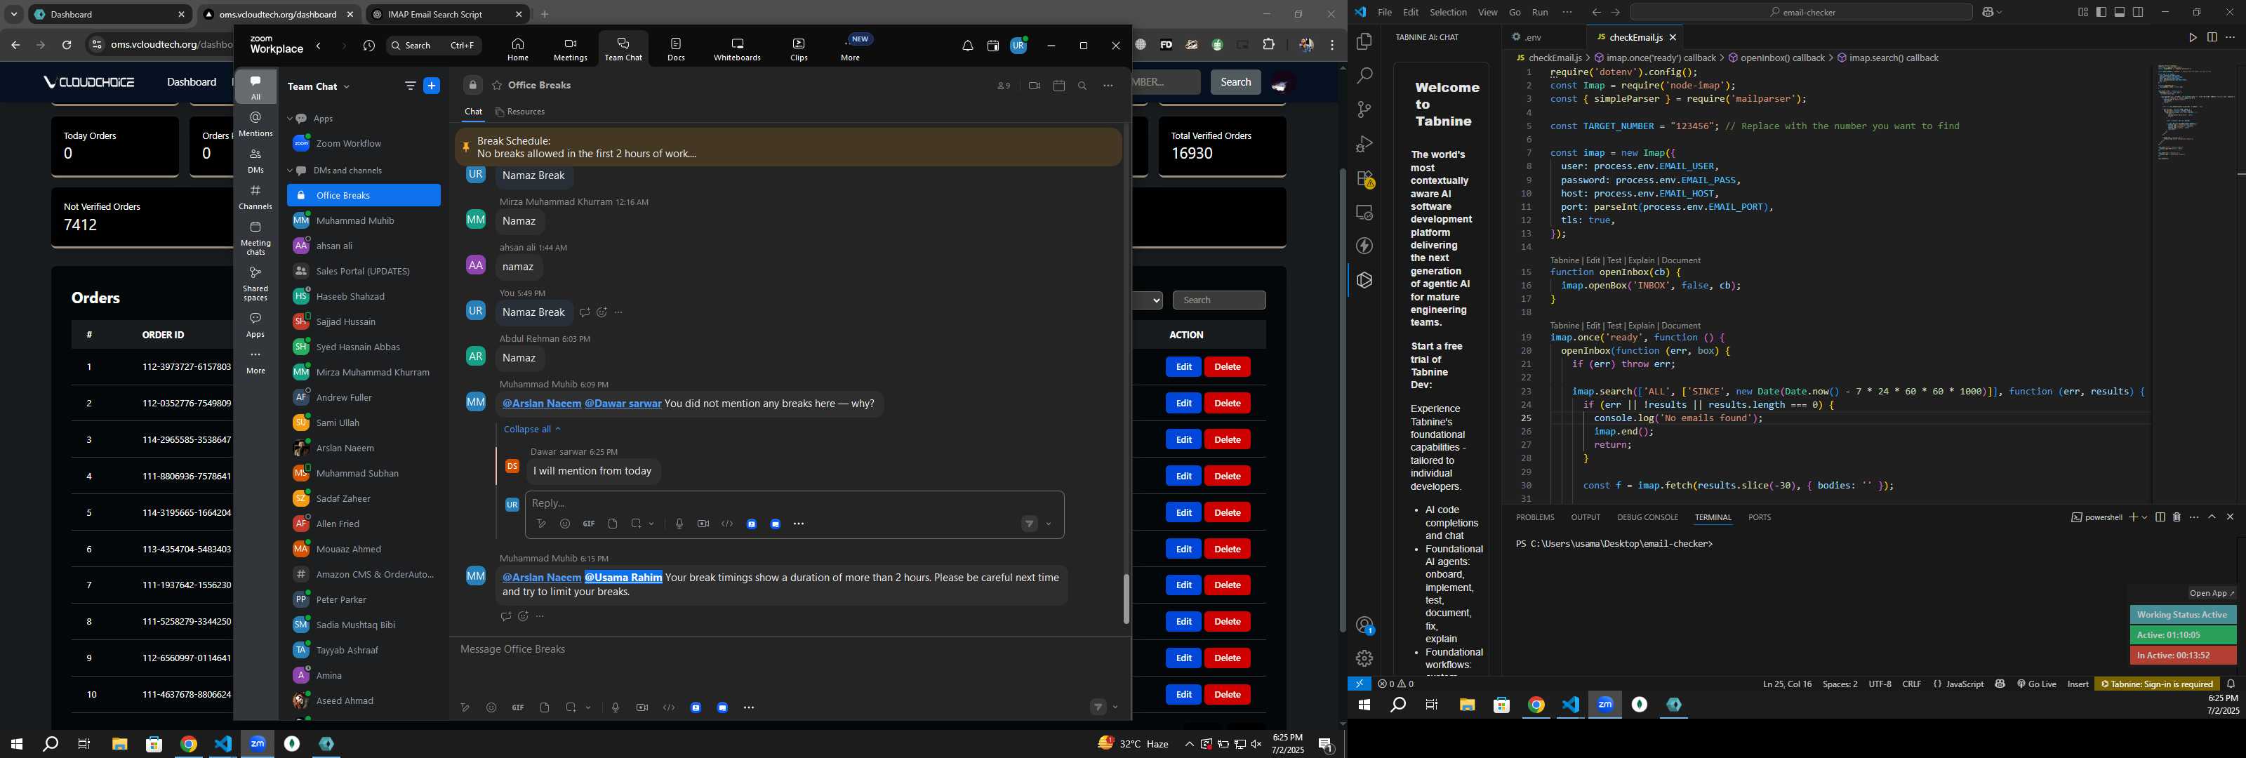Open emoji picker in Message Office Breaks toolbar
2246x758 pixels.
pos(491,707)
